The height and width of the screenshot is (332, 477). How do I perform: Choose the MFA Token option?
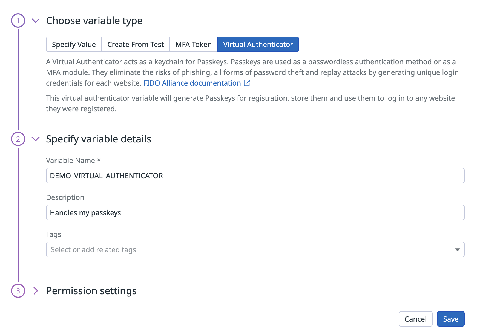[x=193, y=44]
